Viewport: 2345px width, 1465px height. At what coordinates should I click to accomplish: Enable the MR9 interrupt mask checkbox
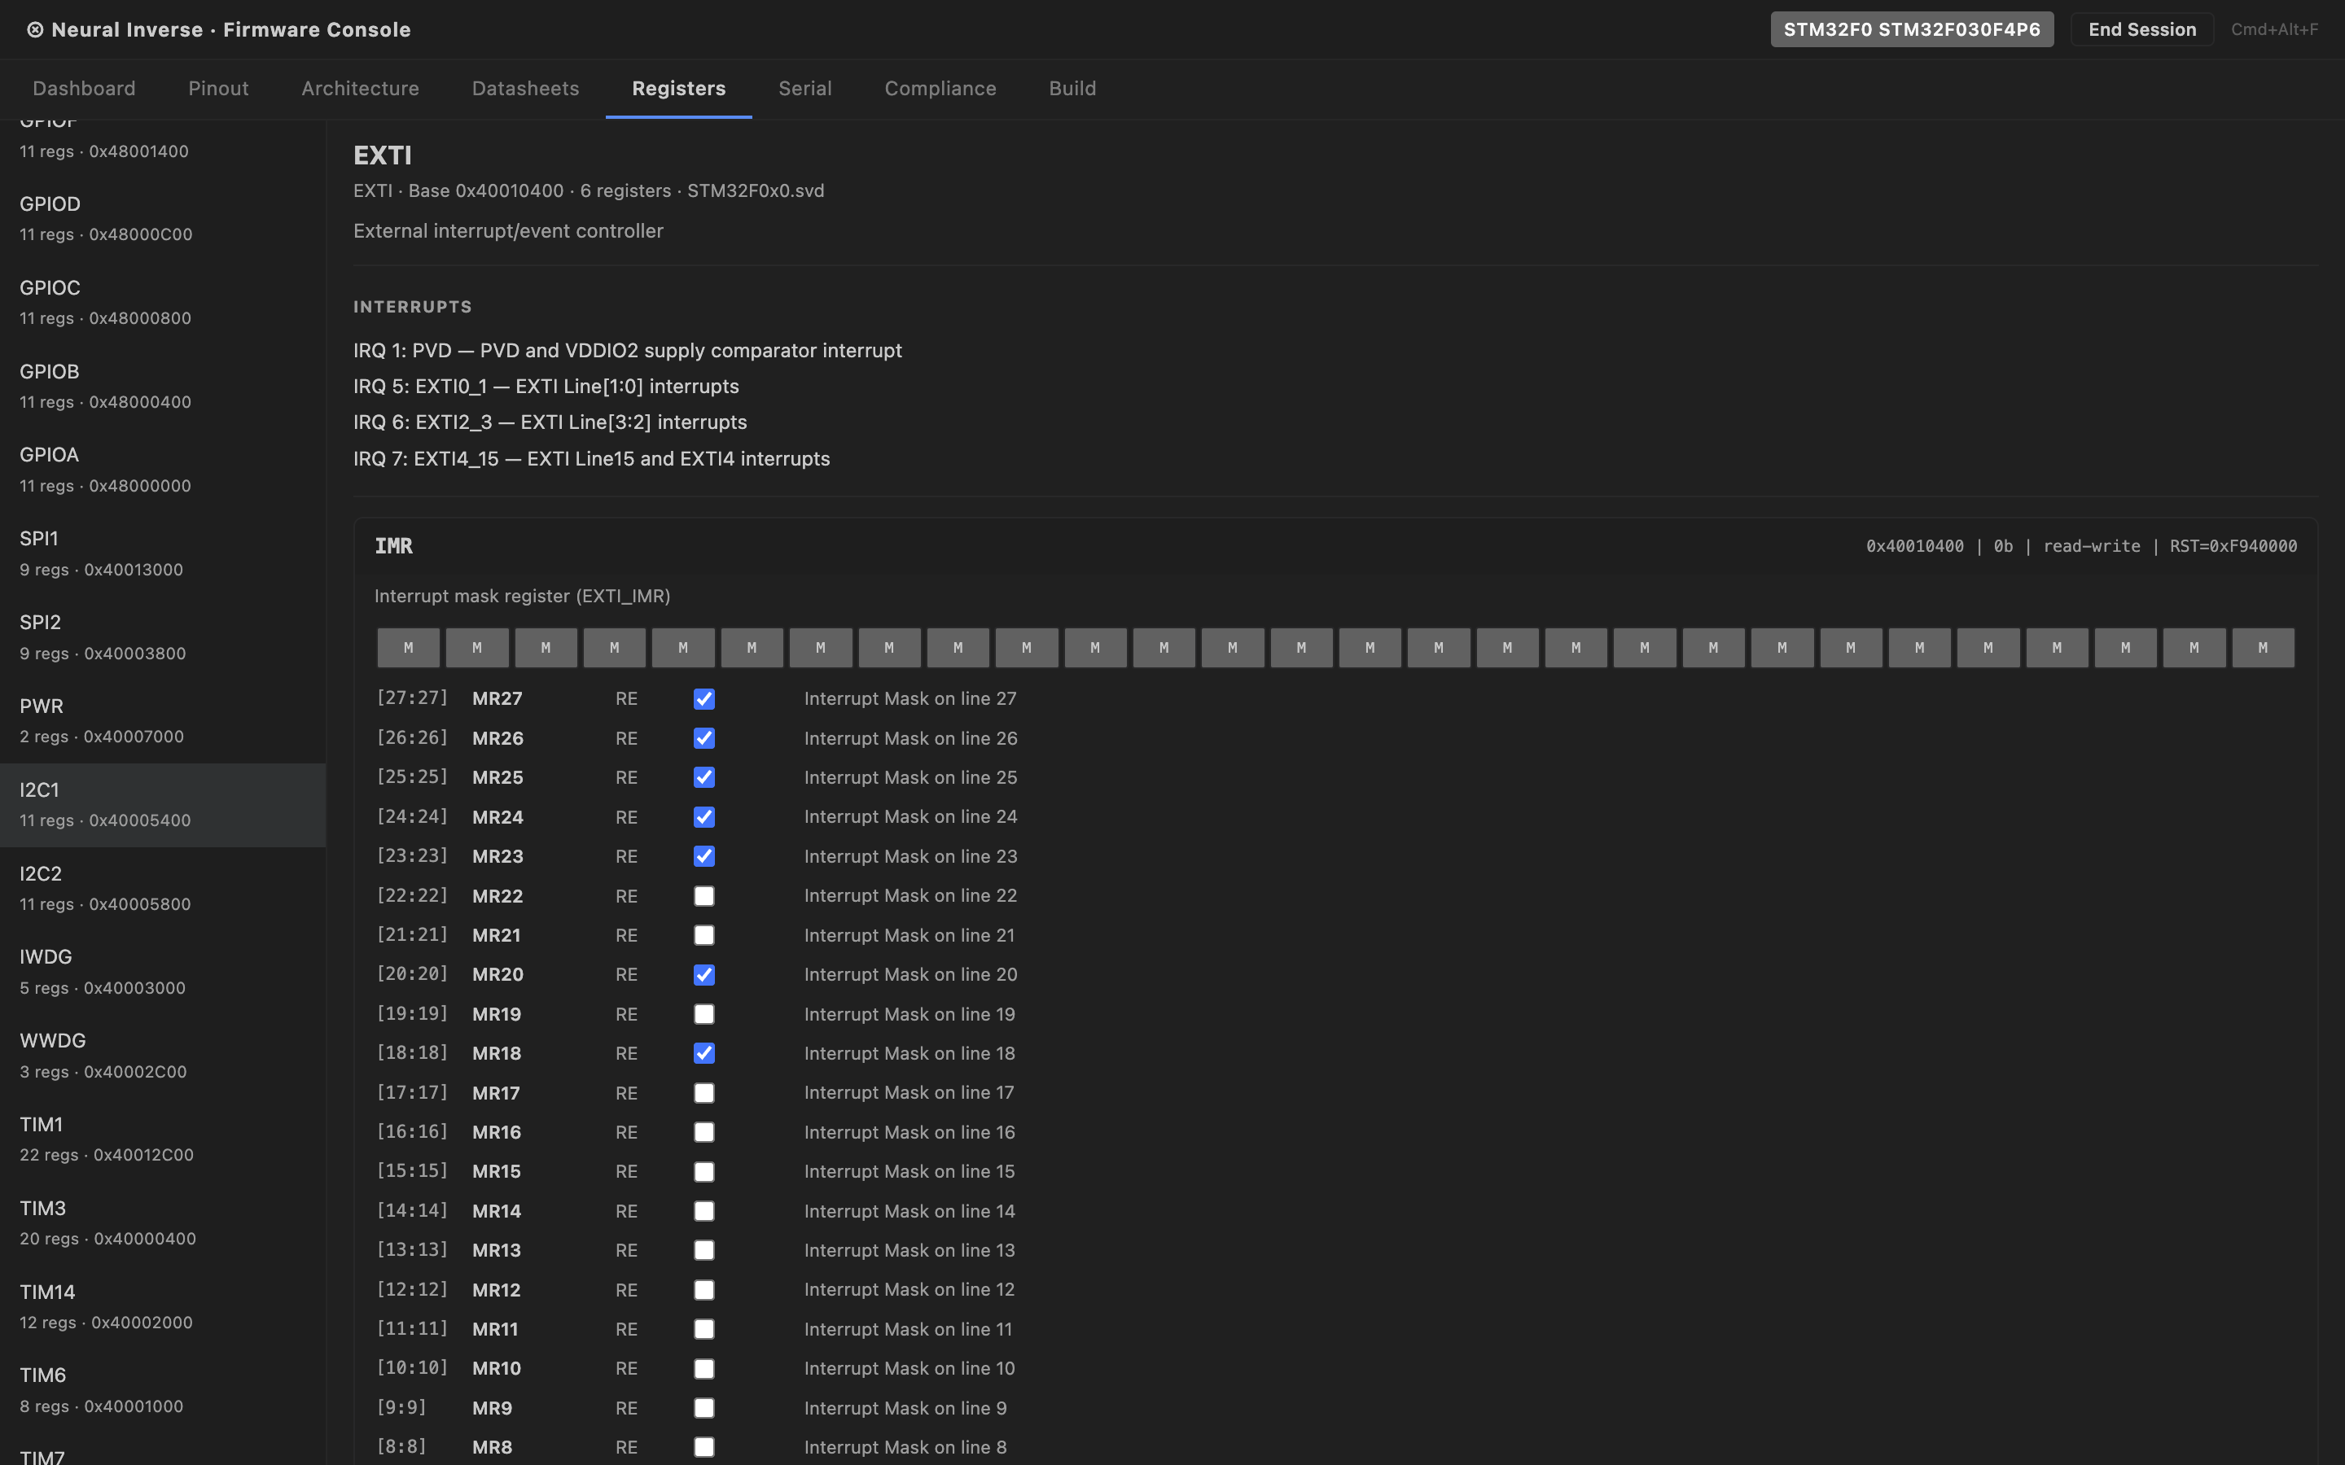[x=704, y=1408]
